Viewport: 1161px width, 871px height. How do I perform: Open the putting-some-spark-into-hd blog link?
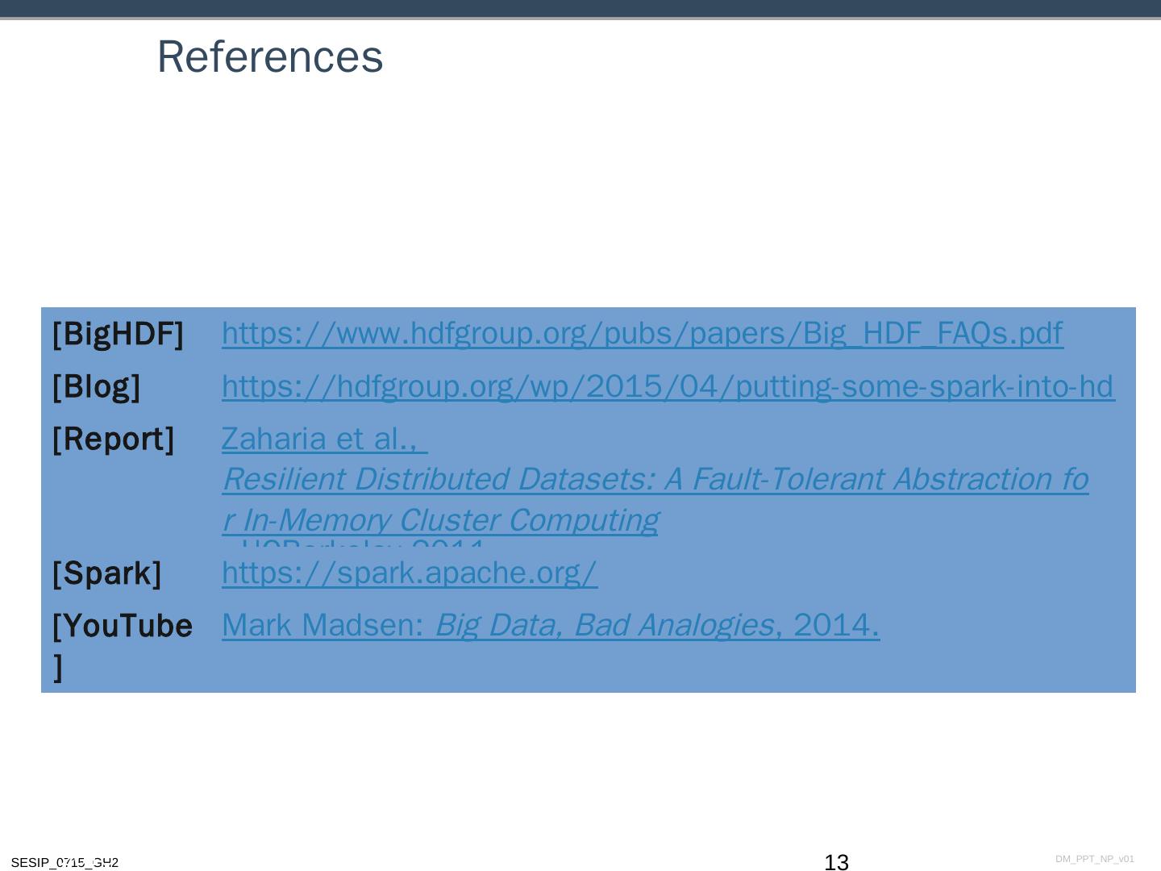coord(668,386)
